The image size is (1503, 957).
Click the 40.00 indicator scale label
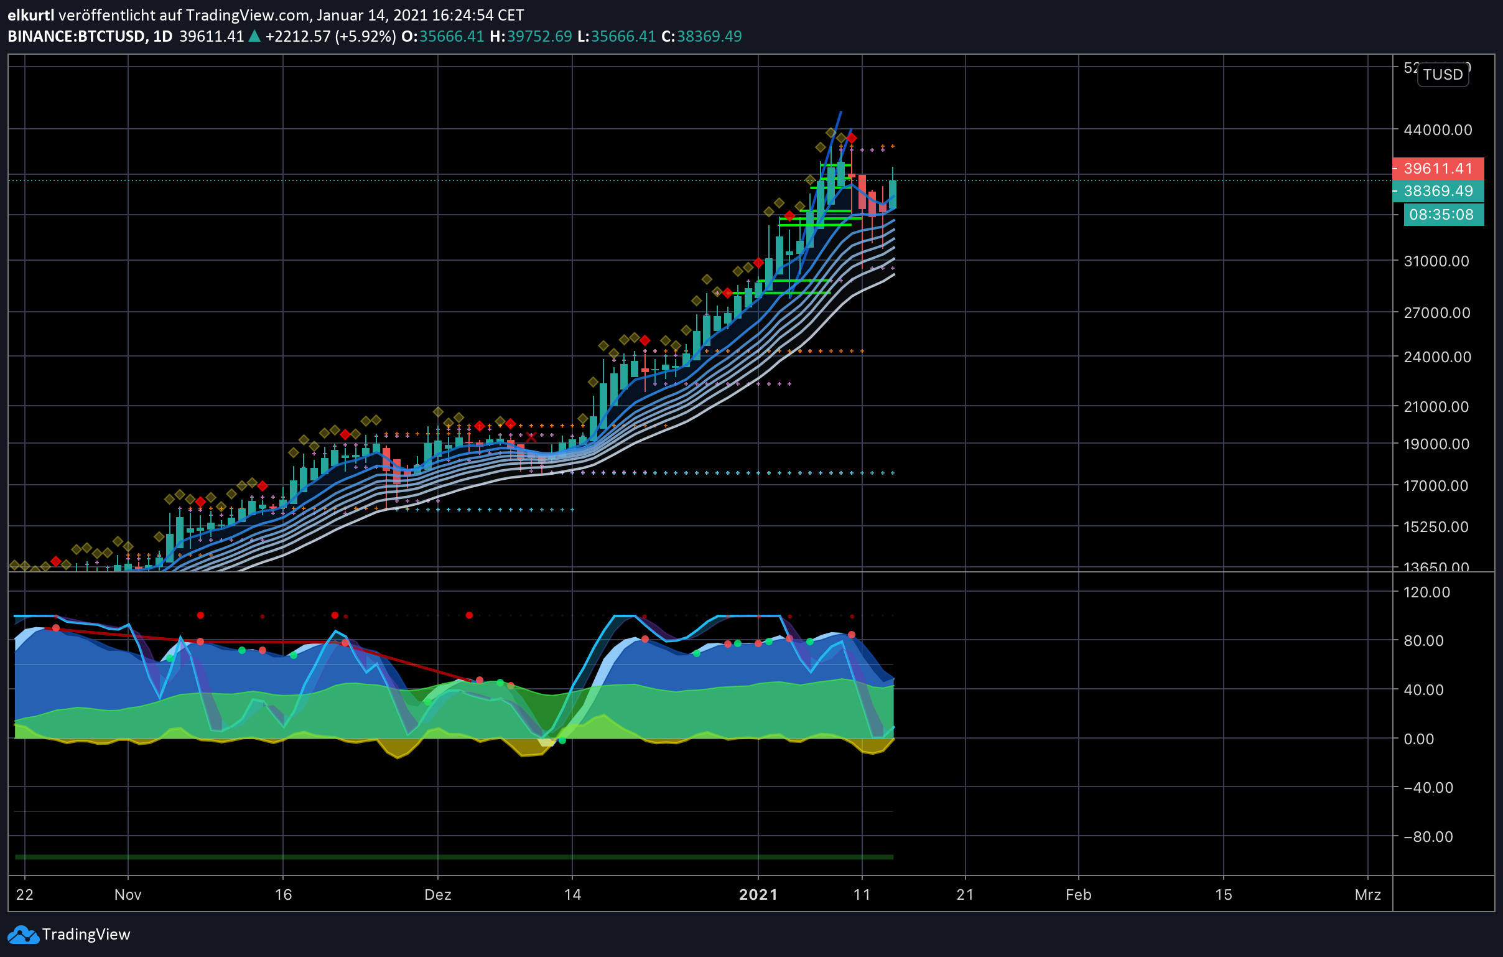tap(1423, 690)
